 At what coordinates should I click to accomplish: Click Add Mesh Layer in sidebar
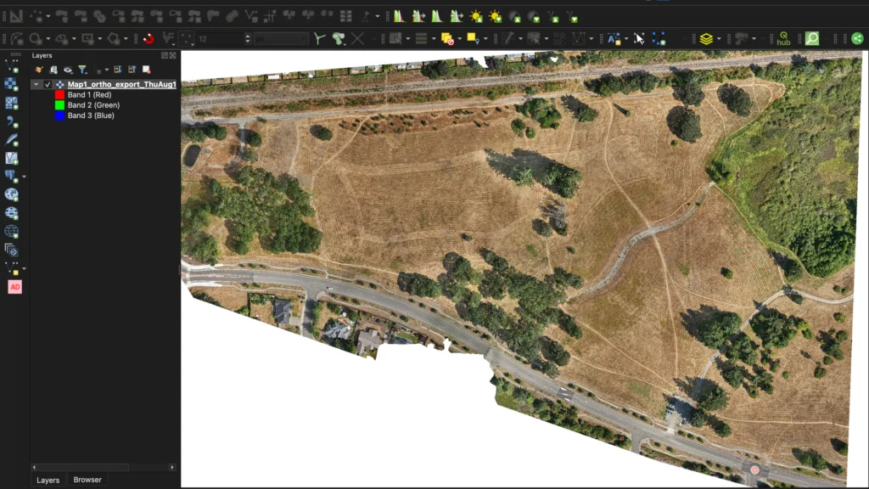pos(12,103)
